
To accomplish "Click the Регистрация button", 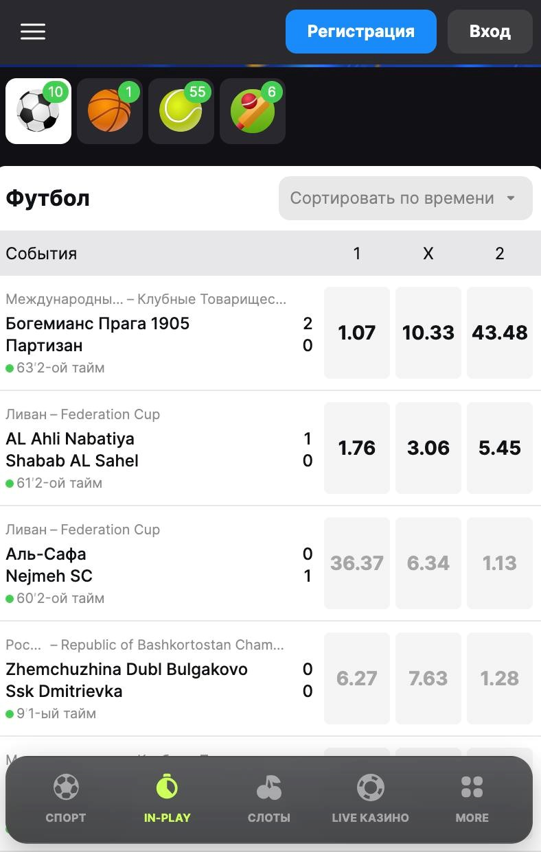I will coord(361,32).
